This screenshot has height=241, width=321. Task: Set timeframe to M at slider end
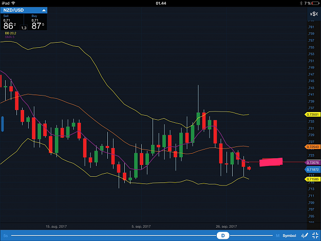point(277,236)
